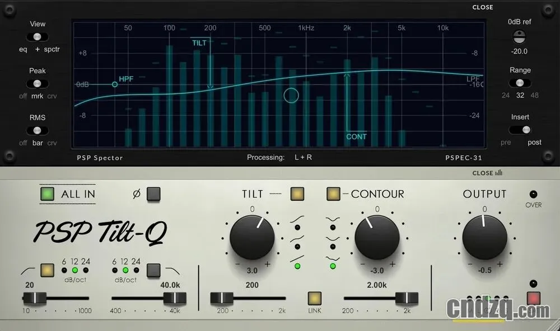The height and width of the screenshot is (331, 560).
Task: Click the high-pass frequency value 20
Action: click(x=30, y=285)
